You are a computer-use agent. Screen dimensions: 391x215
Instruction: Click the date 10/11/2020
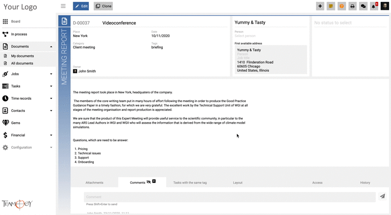click(x=160, y=36)
